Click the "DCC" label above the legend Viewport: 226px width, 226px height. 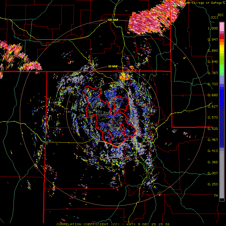click(221, 15)
